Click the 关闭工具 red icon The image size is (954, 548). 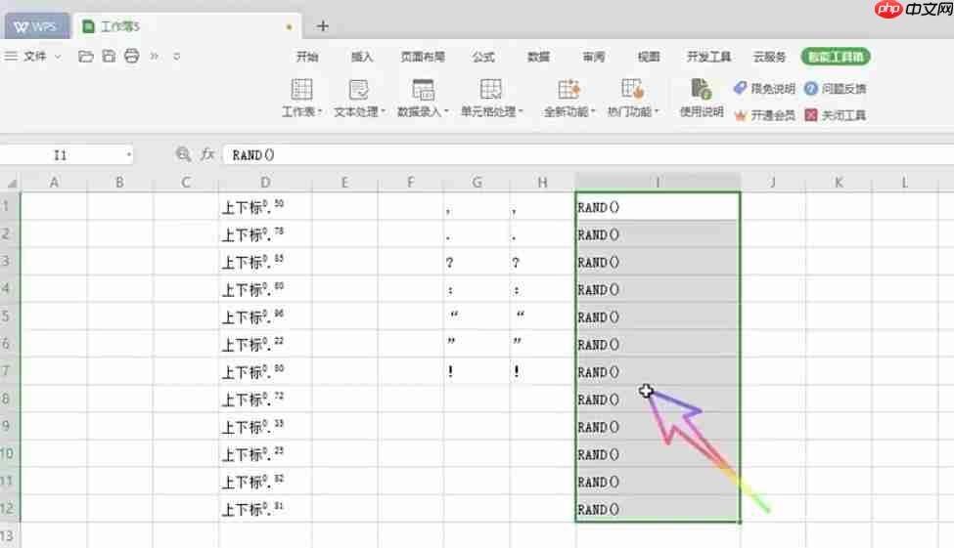pyautogui.click(x=810, y=115)
